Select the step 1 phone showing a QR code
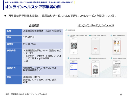Viewport: 133px width, 99px height. pyautogui.click(x=74, y=46)
